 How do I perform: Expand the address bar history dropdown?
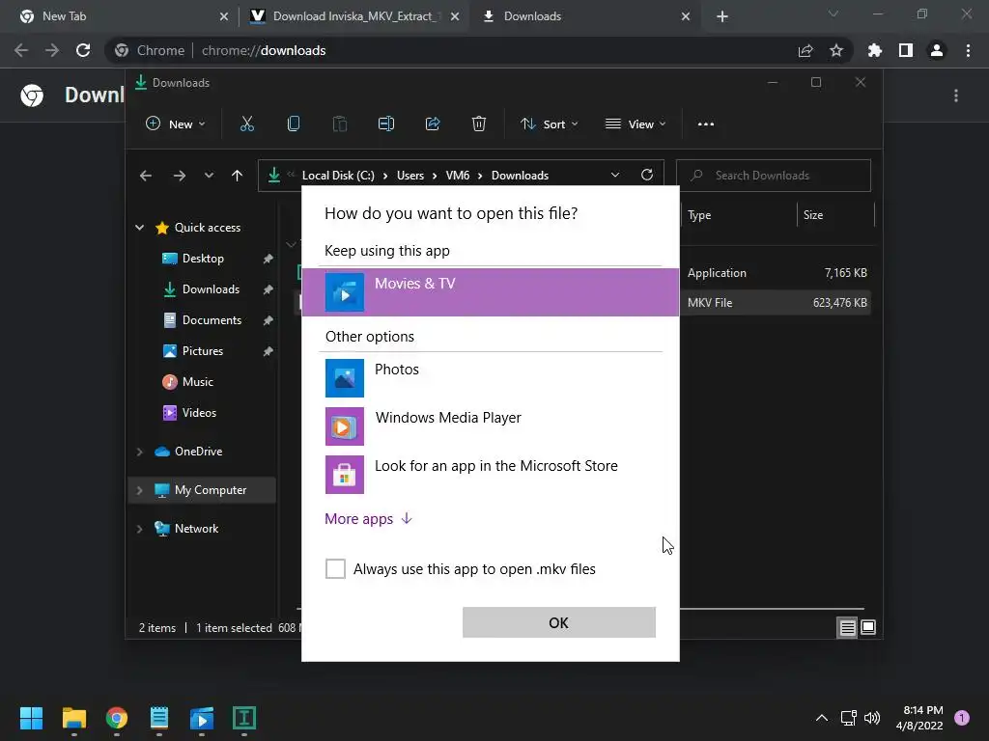[x=615, y=176]
